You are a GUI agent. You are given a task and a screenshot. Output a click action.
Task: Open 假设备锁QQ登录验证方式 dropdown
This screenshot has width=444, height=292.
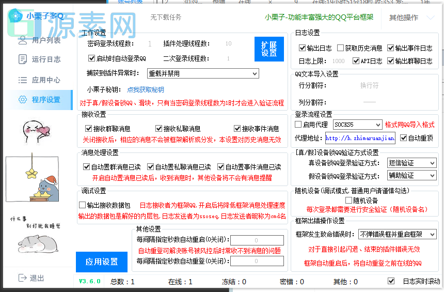click(x=411, y=176)
